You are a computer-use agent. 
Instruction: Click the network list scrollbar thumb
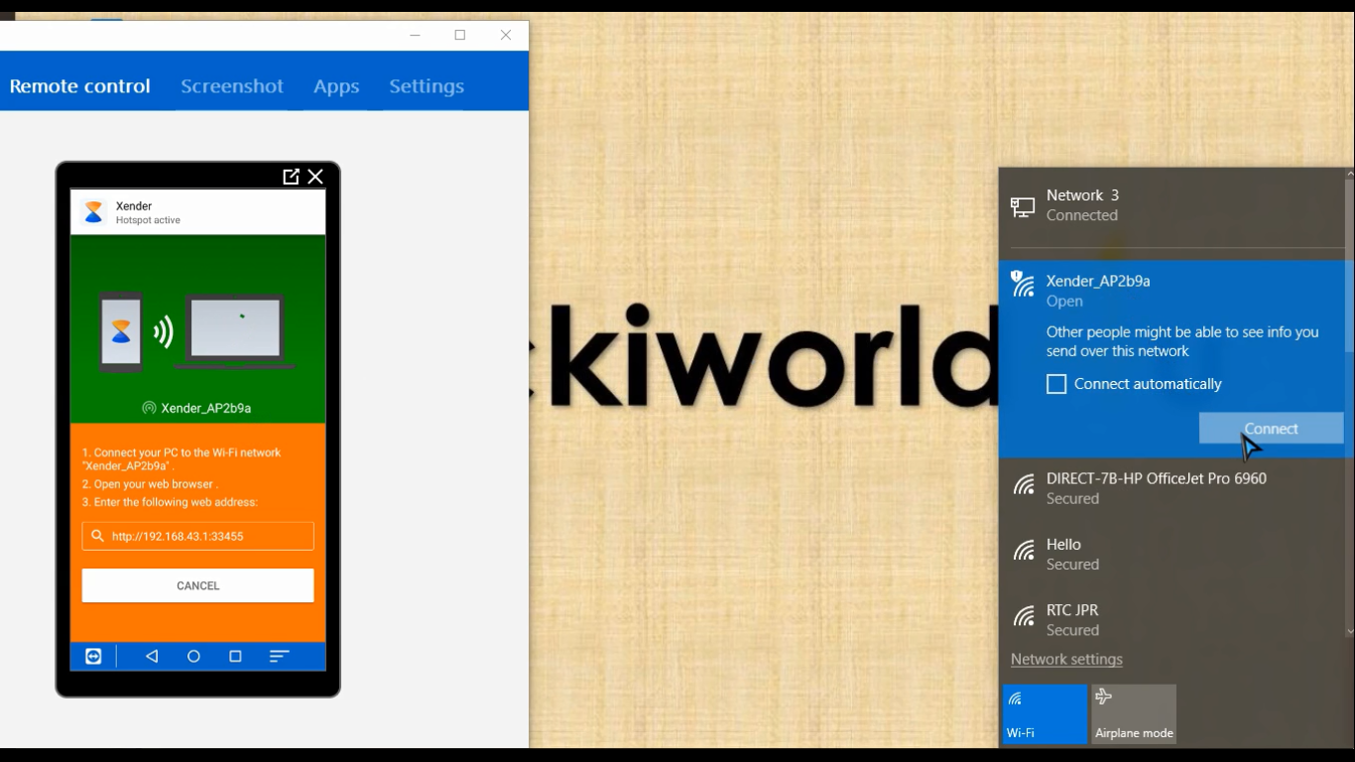(1349, 266)
